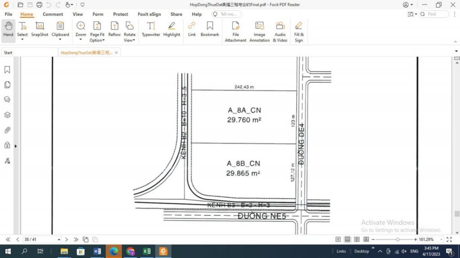Jump to first page
This screenshot has height=258, width=460.
[8, 240]
